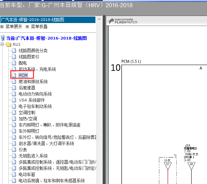This screenshot has width=207, height=184.
Task: Select 电动车窗 entry
Action: tap(27, 174)
